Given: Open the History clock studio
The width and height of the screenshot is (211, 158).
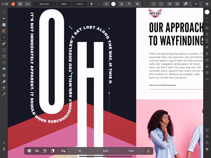Looking at the screenshot, I should click(x=207, y=143).
